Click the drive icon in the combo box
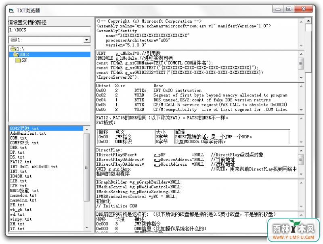Screen dimensions: 323x244 point(14,40)
